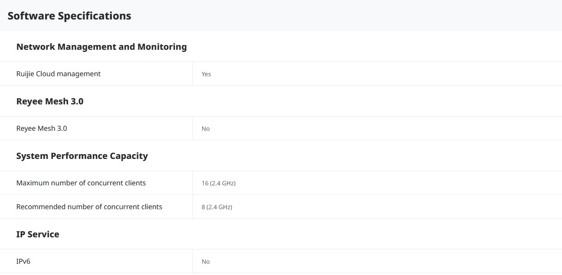The height and width of the screenshot is (275, 562).
Task: Click the column divider in the Ruijie Cloud management row
Action: (x=193, y=74)
